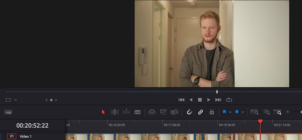Image resolution: width=302 pixels, height=140 pixels.
Task: Click Detail Zoom icon
Action: [x=266, y=112]
